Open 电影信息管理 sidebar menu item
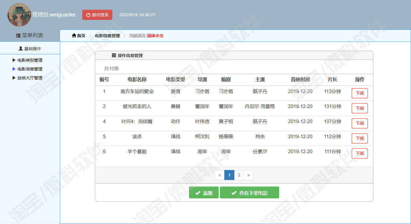 point(30,69)
